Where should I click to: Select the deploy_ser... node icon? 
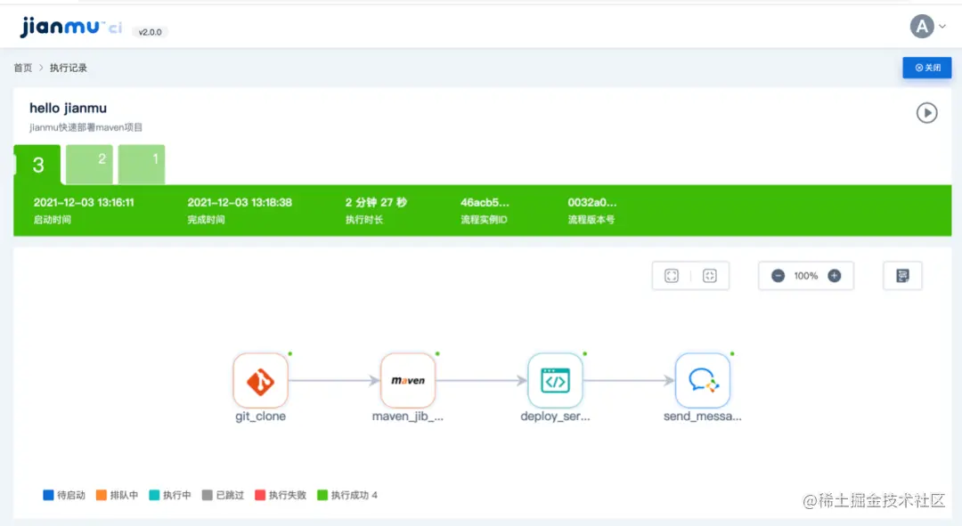555,381
